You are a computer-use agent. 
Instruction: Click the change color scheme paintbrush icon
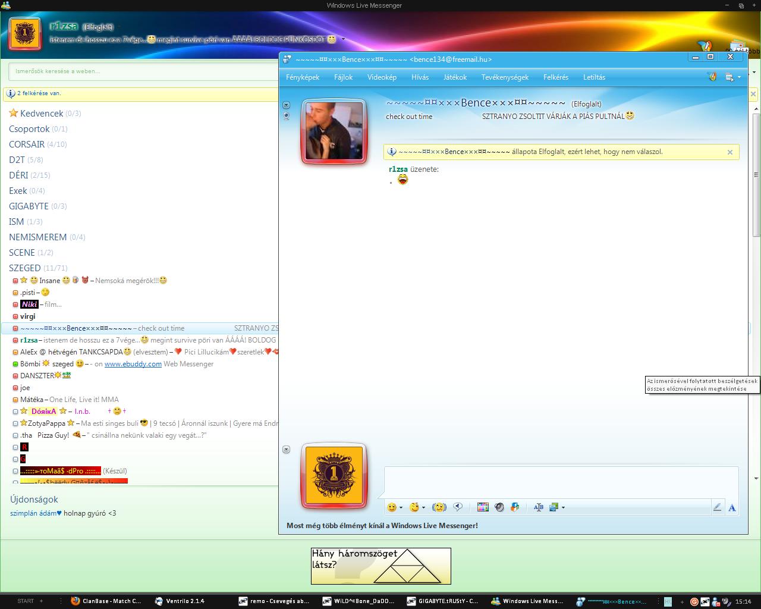[x=712, y=77]
